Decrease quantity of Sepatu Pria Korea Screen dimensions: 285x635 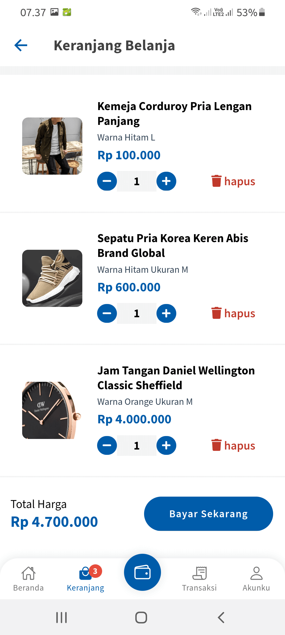point(107,313)
